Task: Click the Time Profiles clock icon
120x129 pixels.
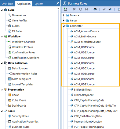Action: point(10,21)
